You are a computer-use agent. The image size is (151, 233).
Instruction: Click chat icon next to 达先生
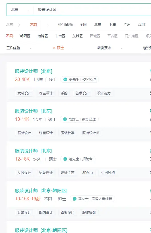(65, 159)
